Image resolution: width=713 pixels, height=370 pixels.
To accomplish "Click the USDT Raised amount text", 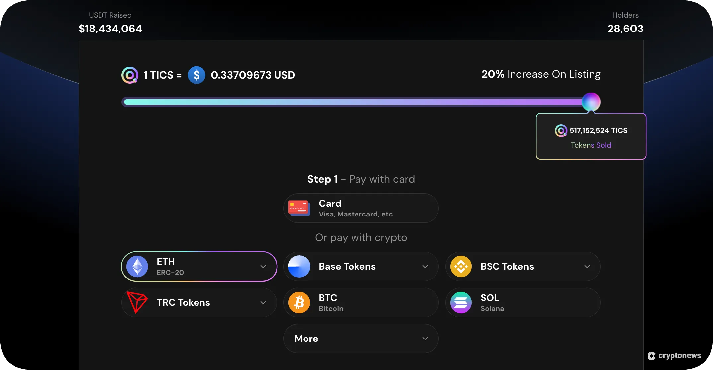I will tap(111, 29).
